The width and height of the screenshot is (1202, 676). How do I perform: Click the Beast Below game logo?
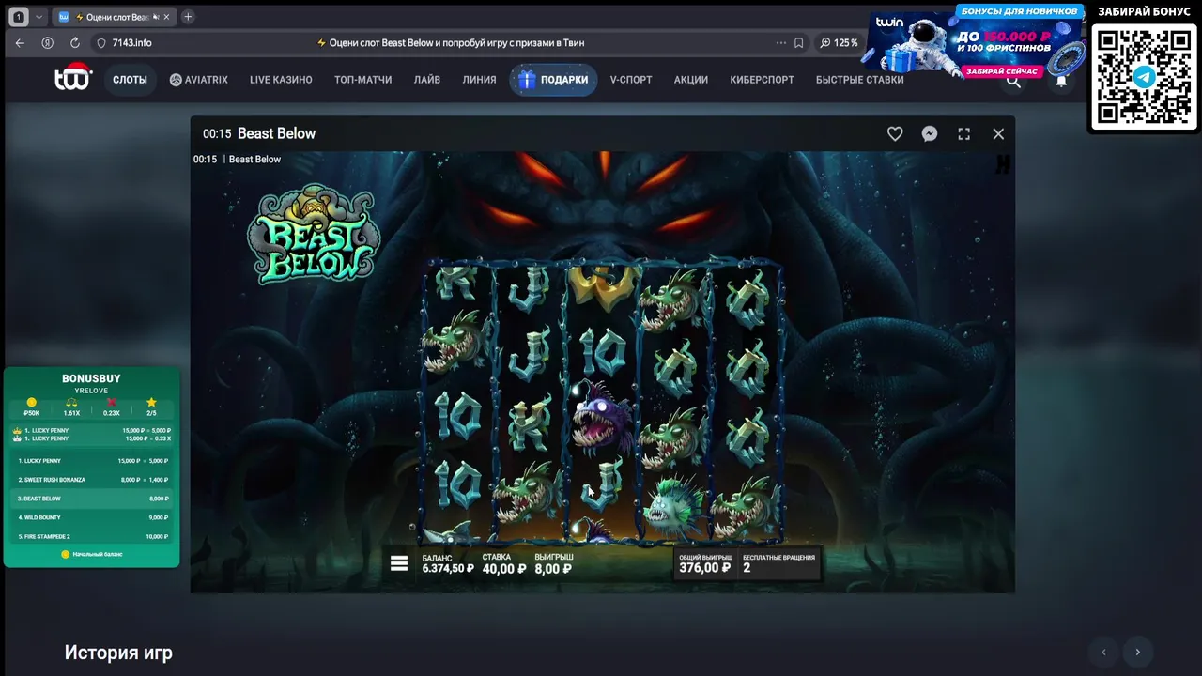(314, 235)
